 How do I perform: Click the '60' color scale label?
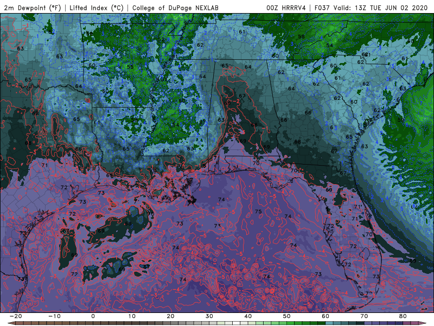pos(325,316)
